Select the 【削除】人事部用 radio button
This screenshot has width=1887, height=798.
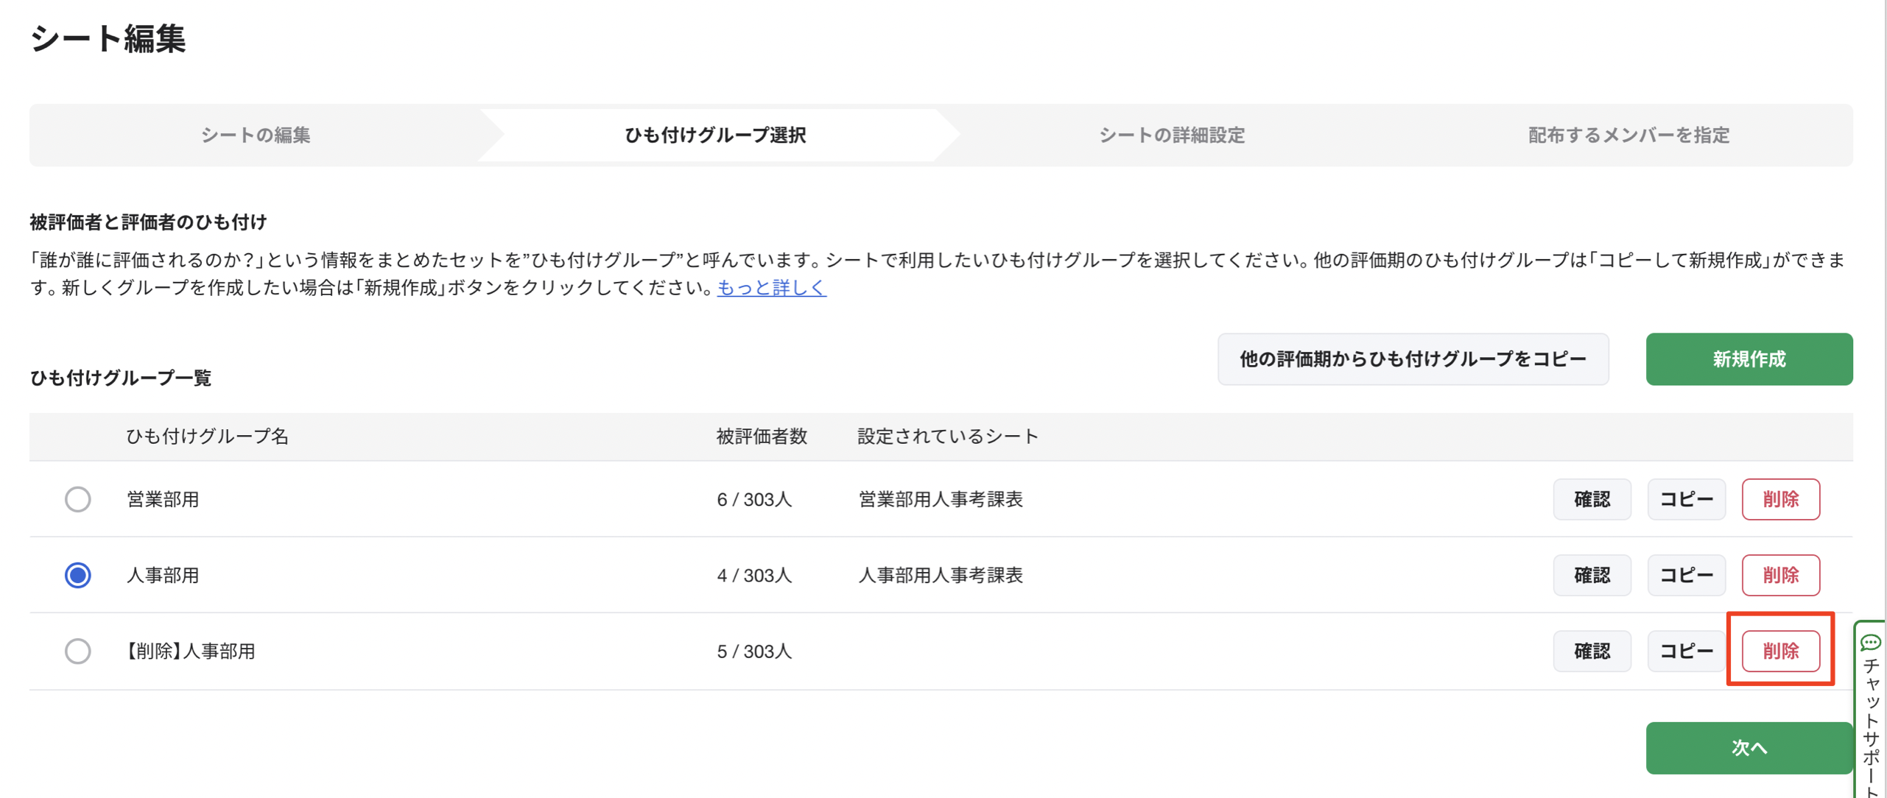(x=77, y=651)
